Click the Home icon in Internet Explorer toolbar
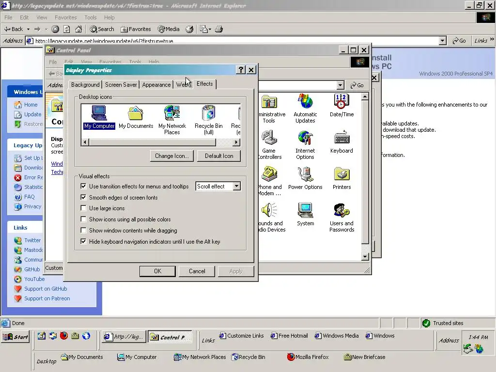The image size is (496, 372). [x=78, y=29]
